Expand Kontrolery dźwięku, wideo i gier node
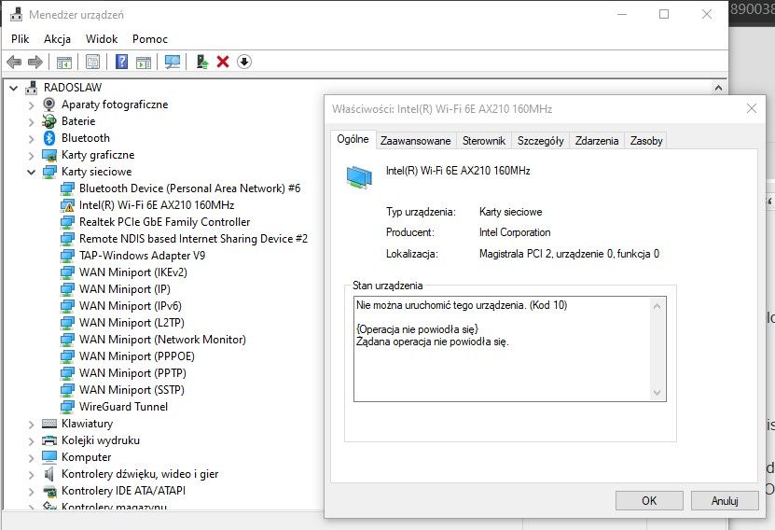775x530 pixels. [31, 475]
